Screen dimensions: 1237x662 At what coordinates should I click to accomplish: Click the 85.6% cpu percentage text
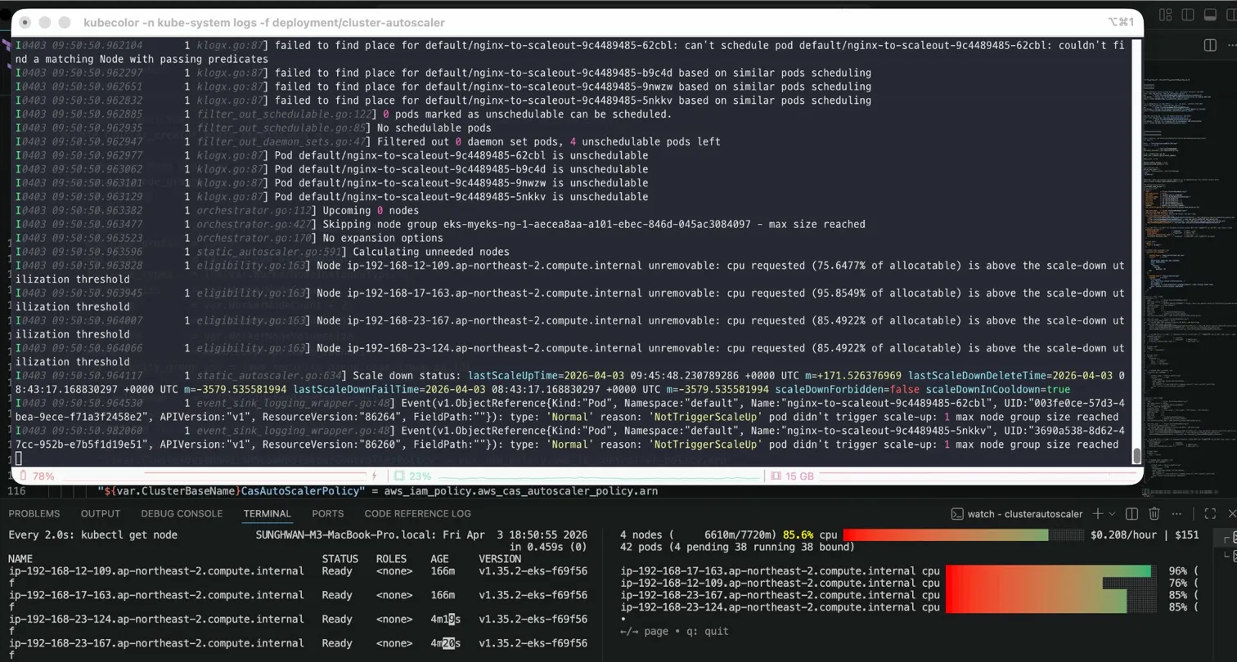[x=798, y=535]
